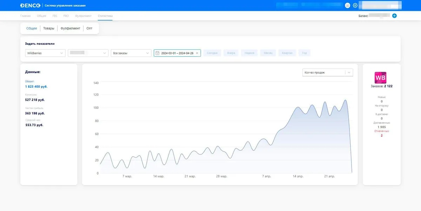
Task: Click the DENCO logo
Action: 31,6
